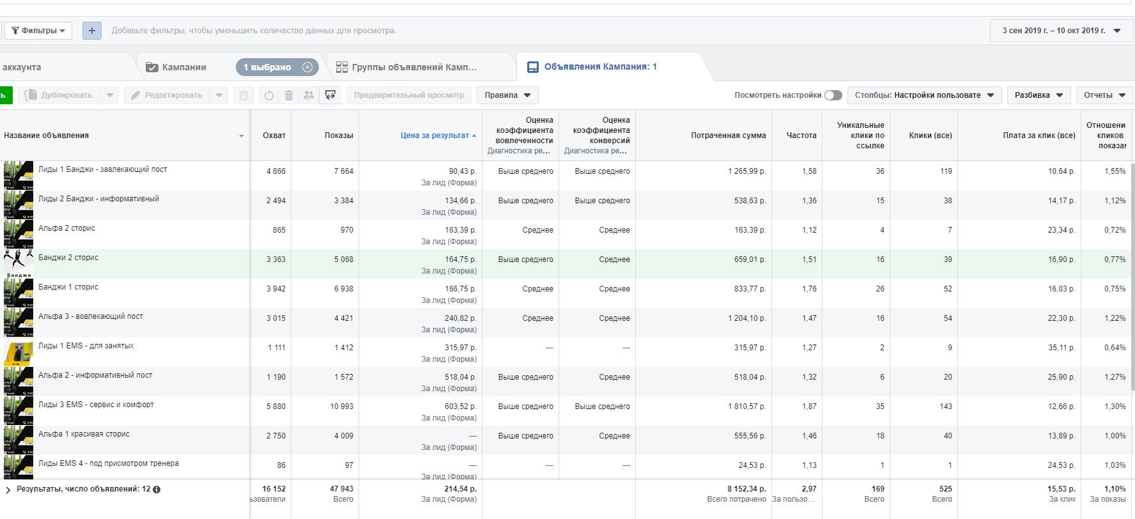Image resolution: width=1135 pixels, height=519 pixels.
Task: Click the Клики (все) column header
Action: click(930, 136)
